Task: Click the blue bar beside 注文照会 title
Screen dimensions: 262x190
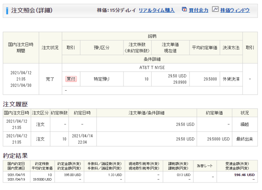Action: point(7,10)
